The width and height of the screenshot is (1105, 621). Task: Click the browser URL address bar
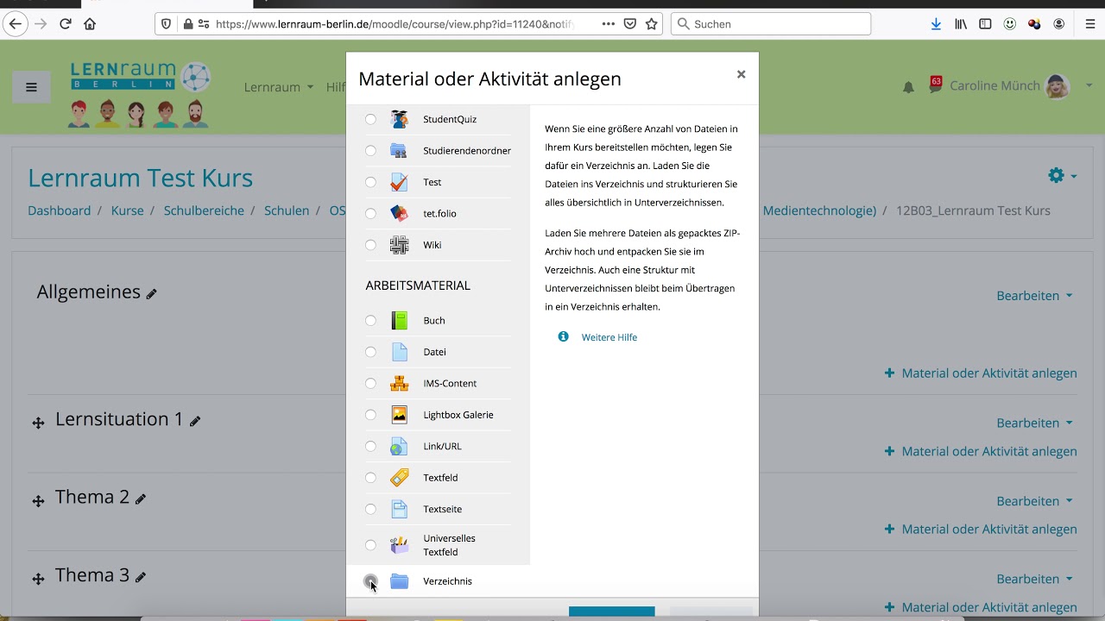394,24
